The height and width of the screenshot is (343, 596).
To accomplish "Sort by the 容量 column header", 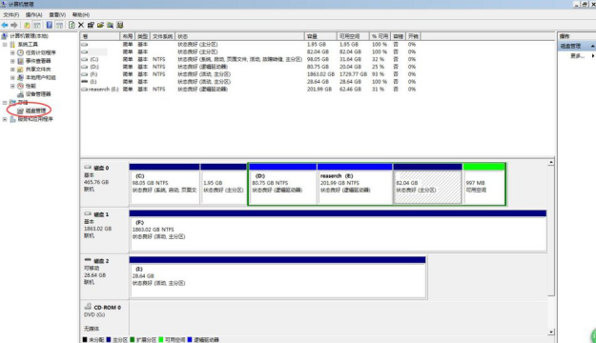I will 320,36.
